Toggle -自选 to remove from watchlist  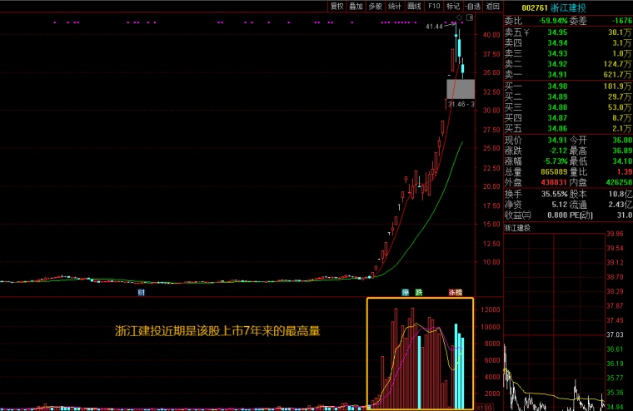[x=472, y=6]
